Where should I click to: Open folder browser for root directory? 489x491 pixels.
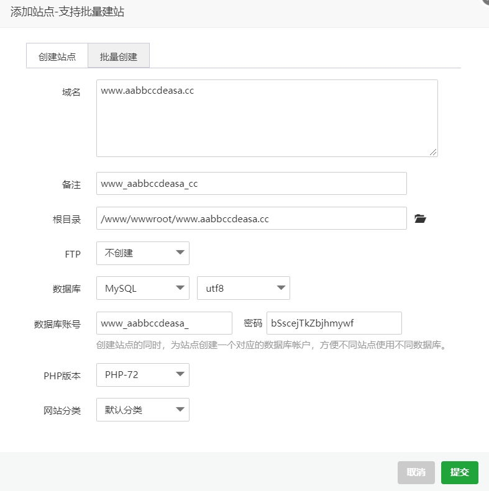[x=420, y=218]
